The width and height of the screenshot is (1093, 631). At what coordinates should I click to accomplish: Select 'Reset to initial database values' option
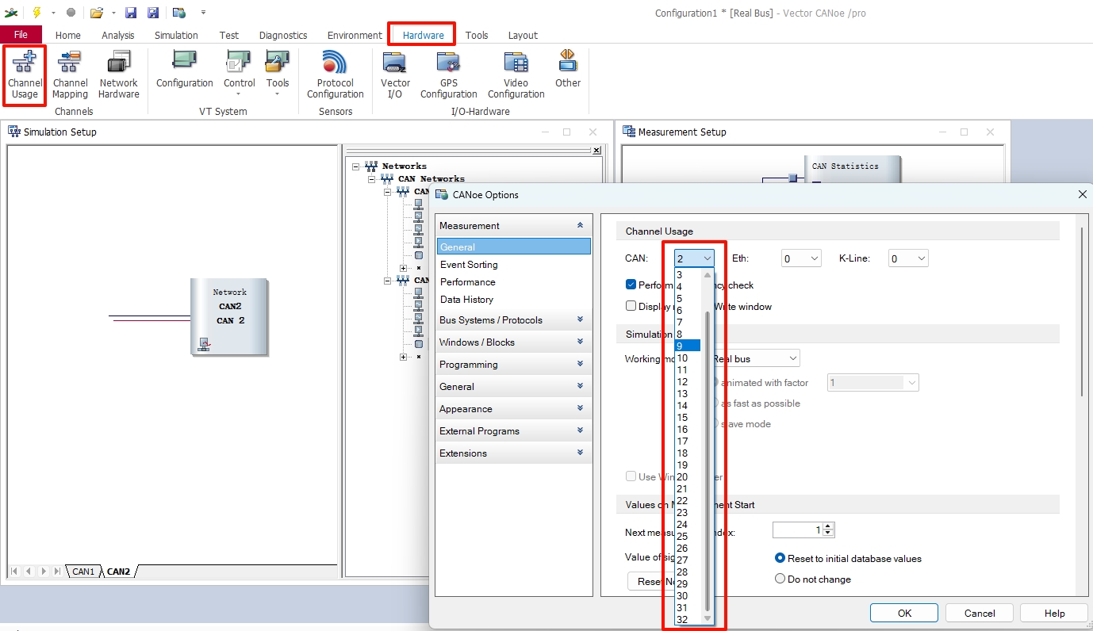[x=780, y=558]
